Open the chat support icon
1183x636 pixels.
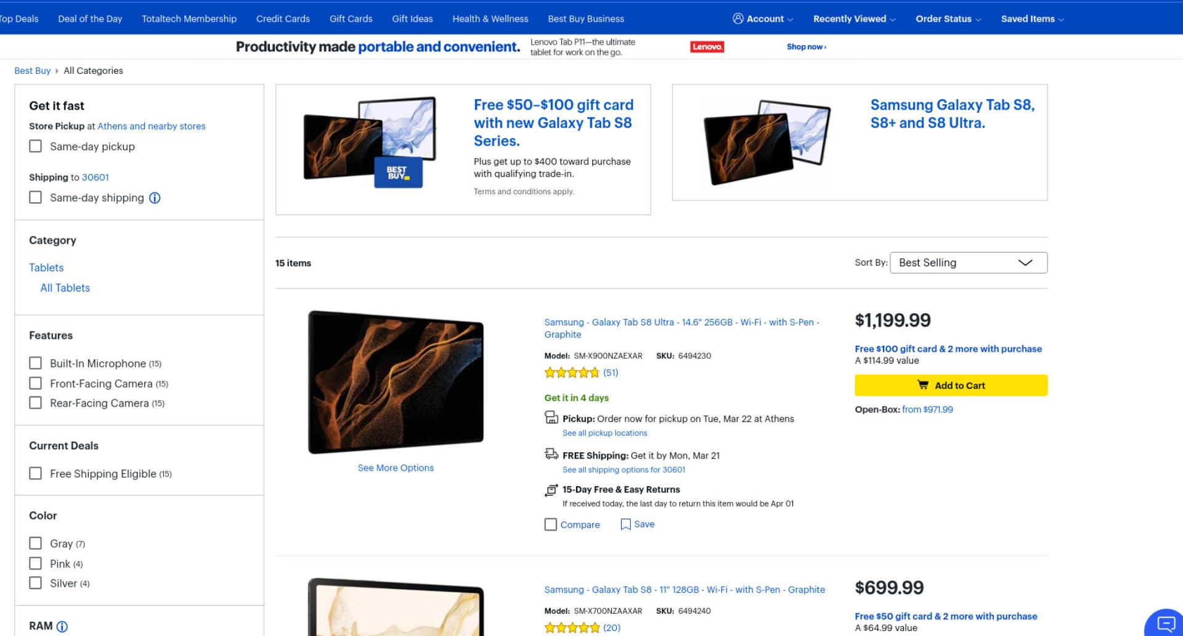(1166, 623)
